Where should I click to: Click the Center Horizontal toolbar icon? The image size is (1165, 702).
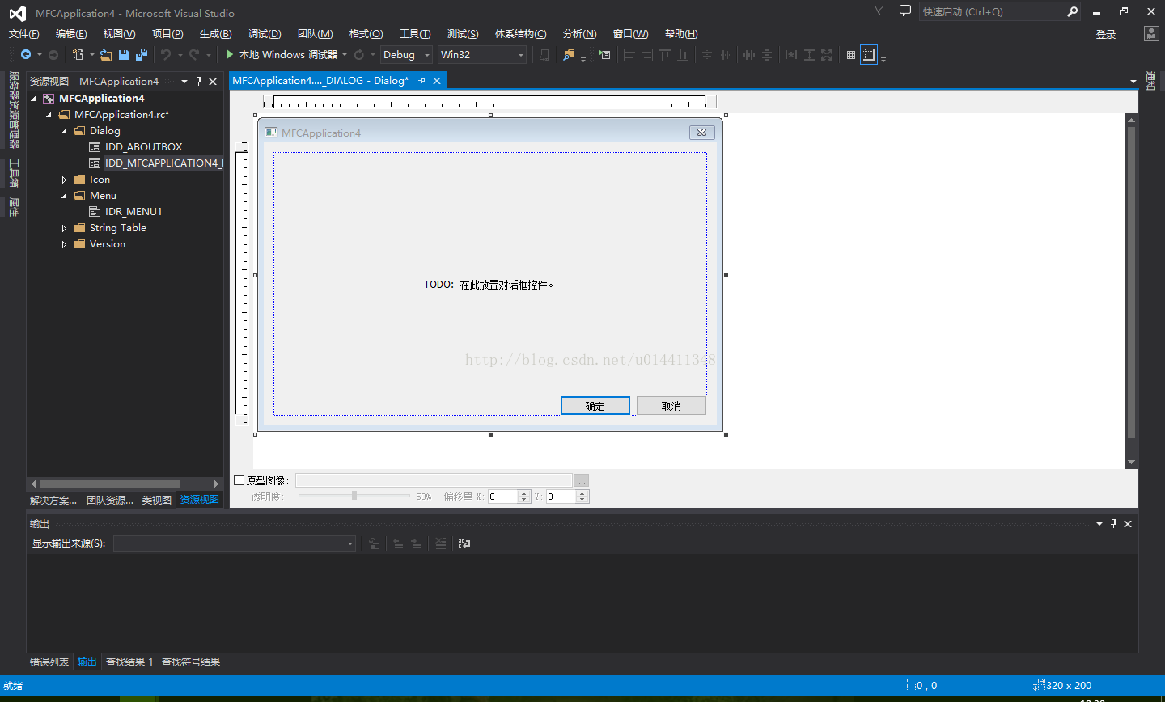pos(725,54)
